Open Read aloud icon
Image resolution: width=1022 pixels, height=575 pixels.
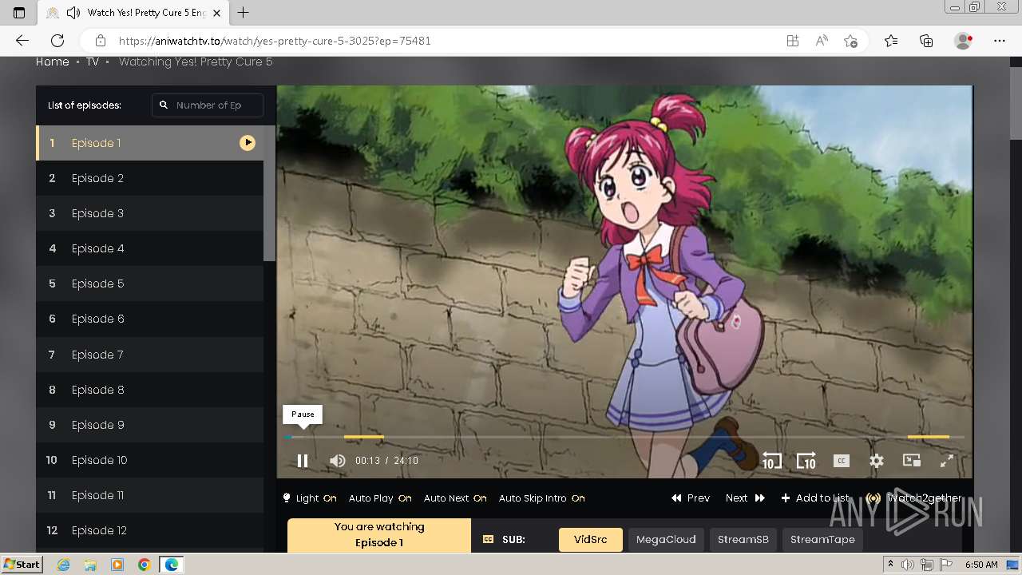822,41
